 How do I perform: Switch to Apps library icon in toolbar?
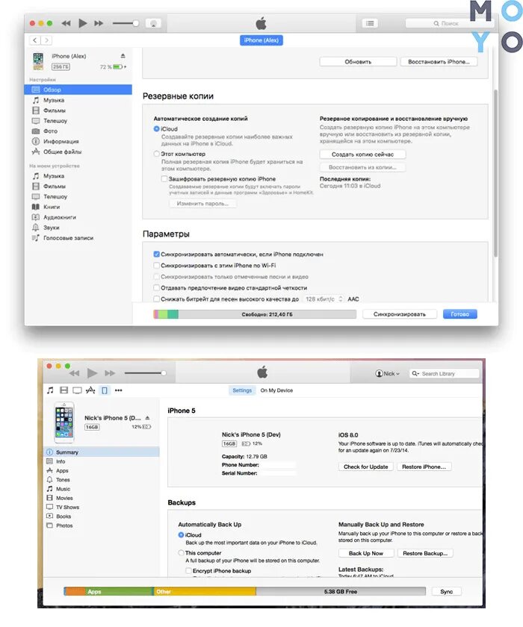(x=91, y=390)
